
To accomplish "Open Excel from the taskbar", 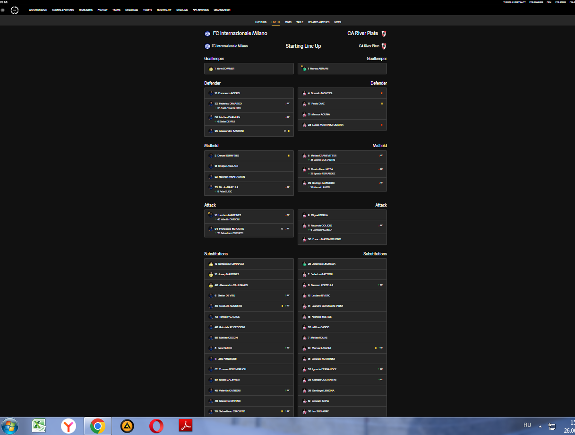I will [39, 426].
